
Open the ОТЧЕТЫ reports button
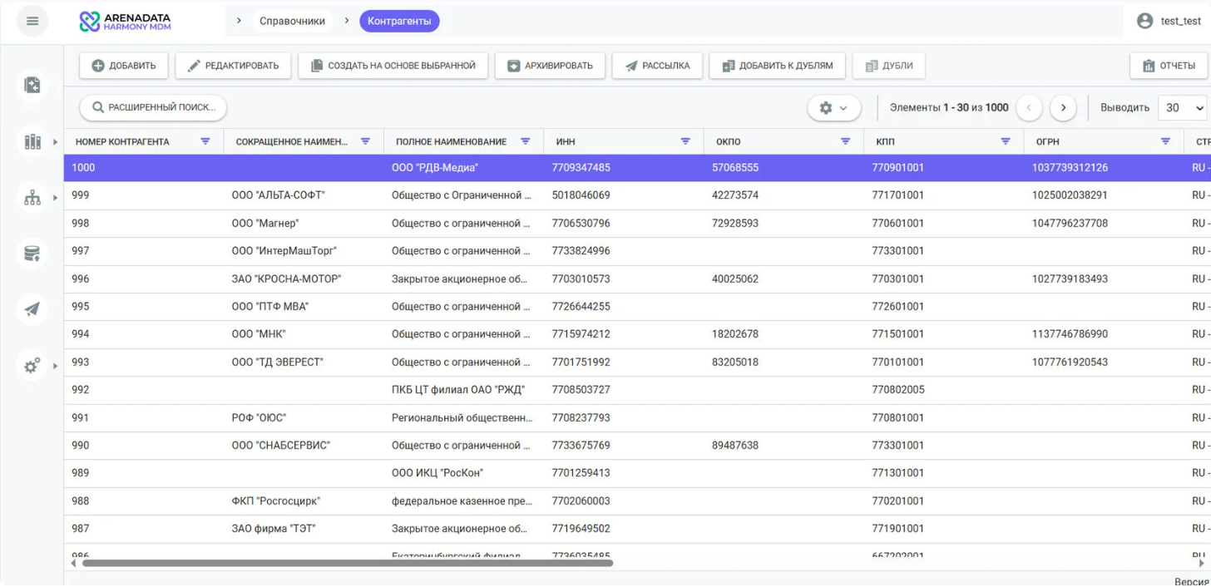pyautogui.click(x=1169, y=66)
